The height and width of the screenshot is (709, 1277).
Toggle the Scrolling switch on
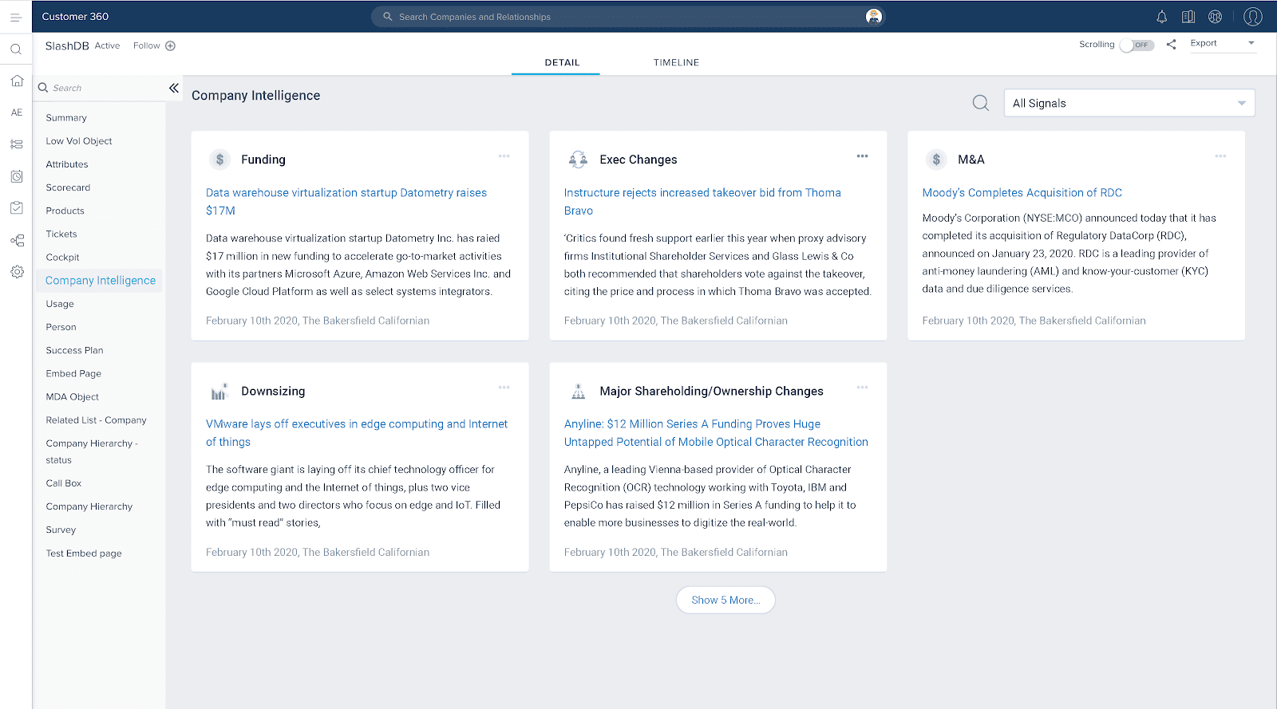click(1137, 45)
